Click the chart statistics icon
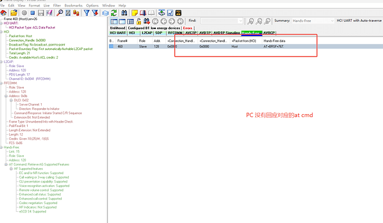 pyautogui.click(x=170, y=13)
